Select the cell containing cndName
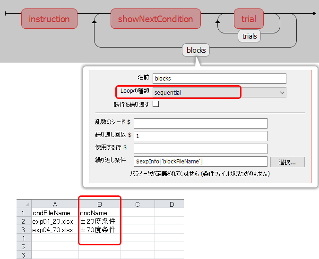The image size is (319, 259). pyautogui.click(x=100, y=212)
